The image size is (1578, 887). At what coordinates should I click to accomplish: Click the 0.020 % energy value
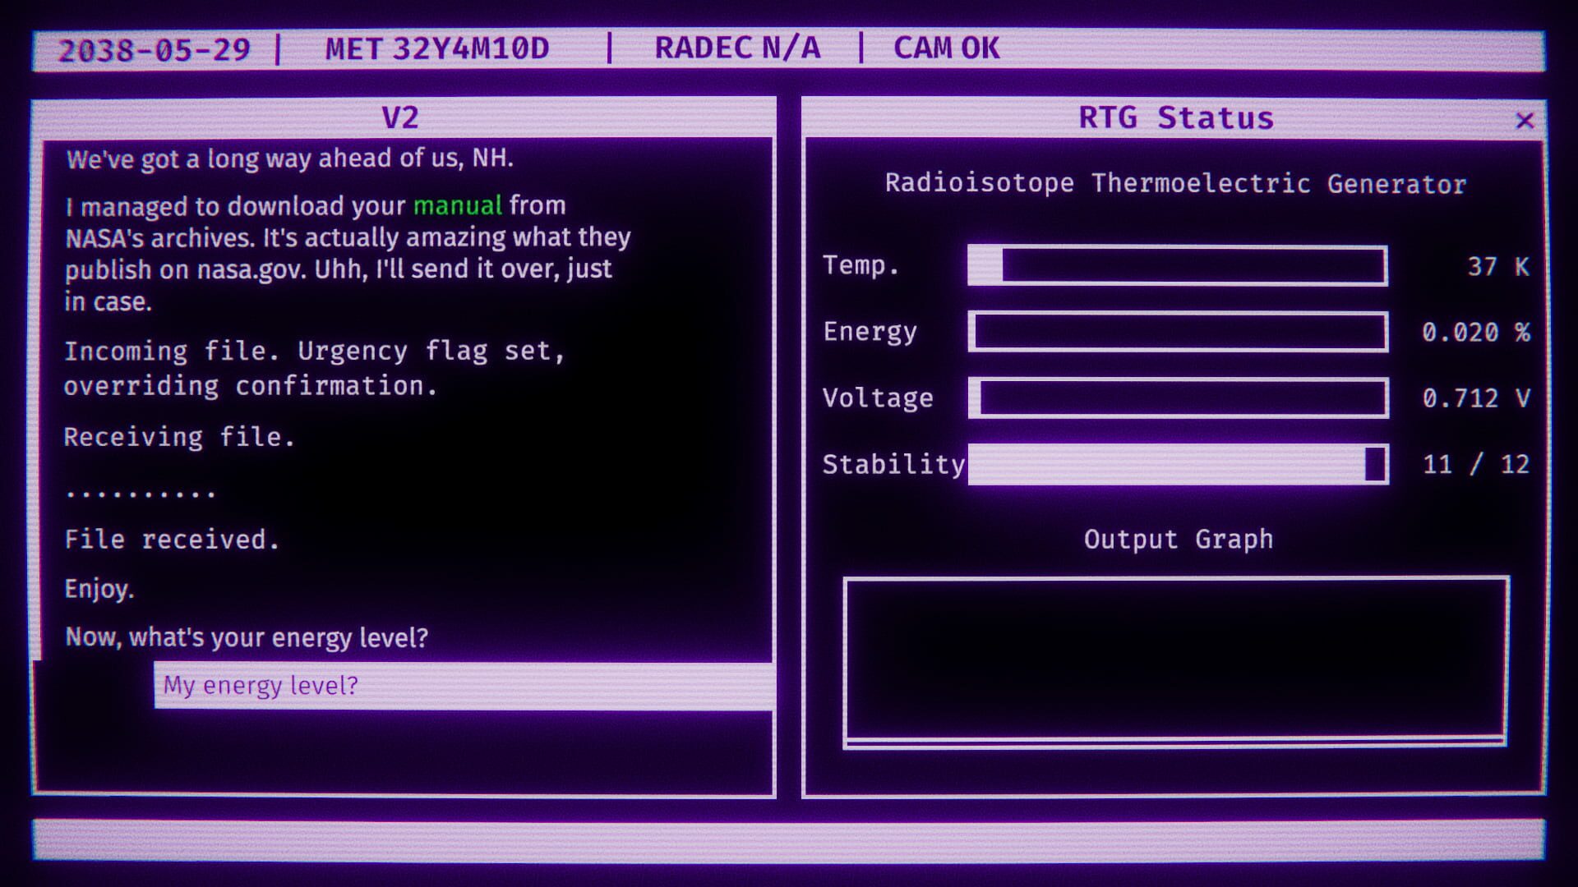coord(1475,333)
